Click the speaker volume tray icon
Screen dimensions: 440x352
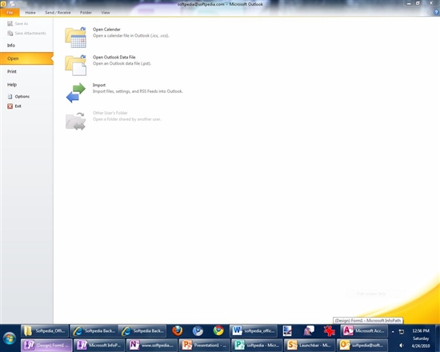(402, 346)
